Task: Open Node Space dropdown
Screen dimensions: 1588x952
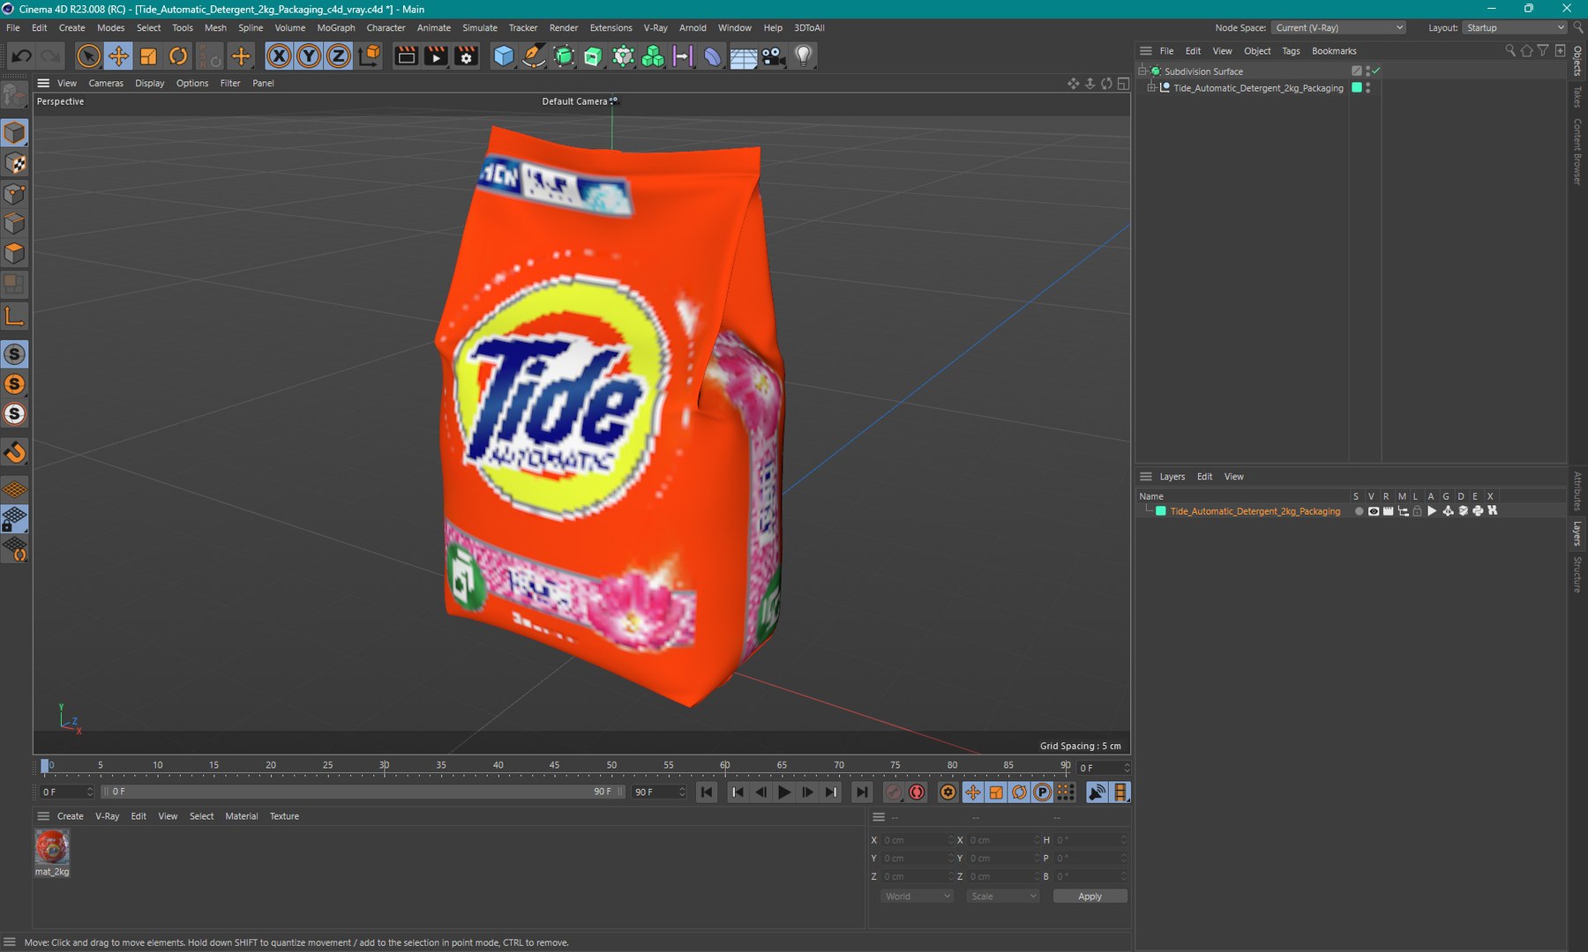Action: point(1339,27)
